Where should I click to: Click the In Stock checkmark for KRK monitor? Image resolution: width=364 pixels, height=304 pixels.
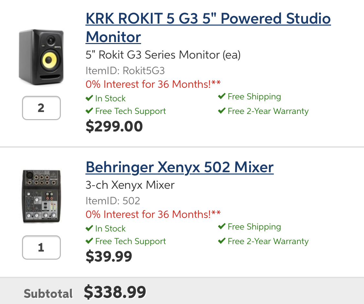[89, 98]
